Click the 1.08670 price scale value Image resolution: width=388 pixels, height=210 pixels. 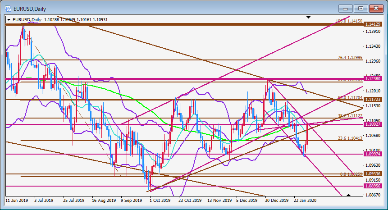coord(373,195)
